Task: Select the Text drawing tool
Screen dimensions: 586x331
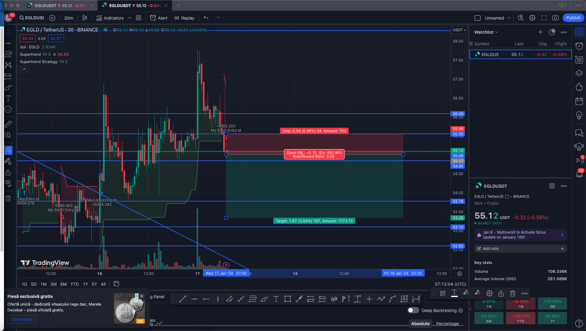Action: 8,98
